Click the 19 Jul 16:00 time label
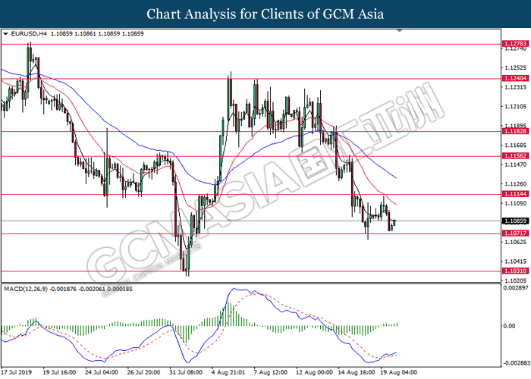The image size is (531, 379). [x=59, y=372]
